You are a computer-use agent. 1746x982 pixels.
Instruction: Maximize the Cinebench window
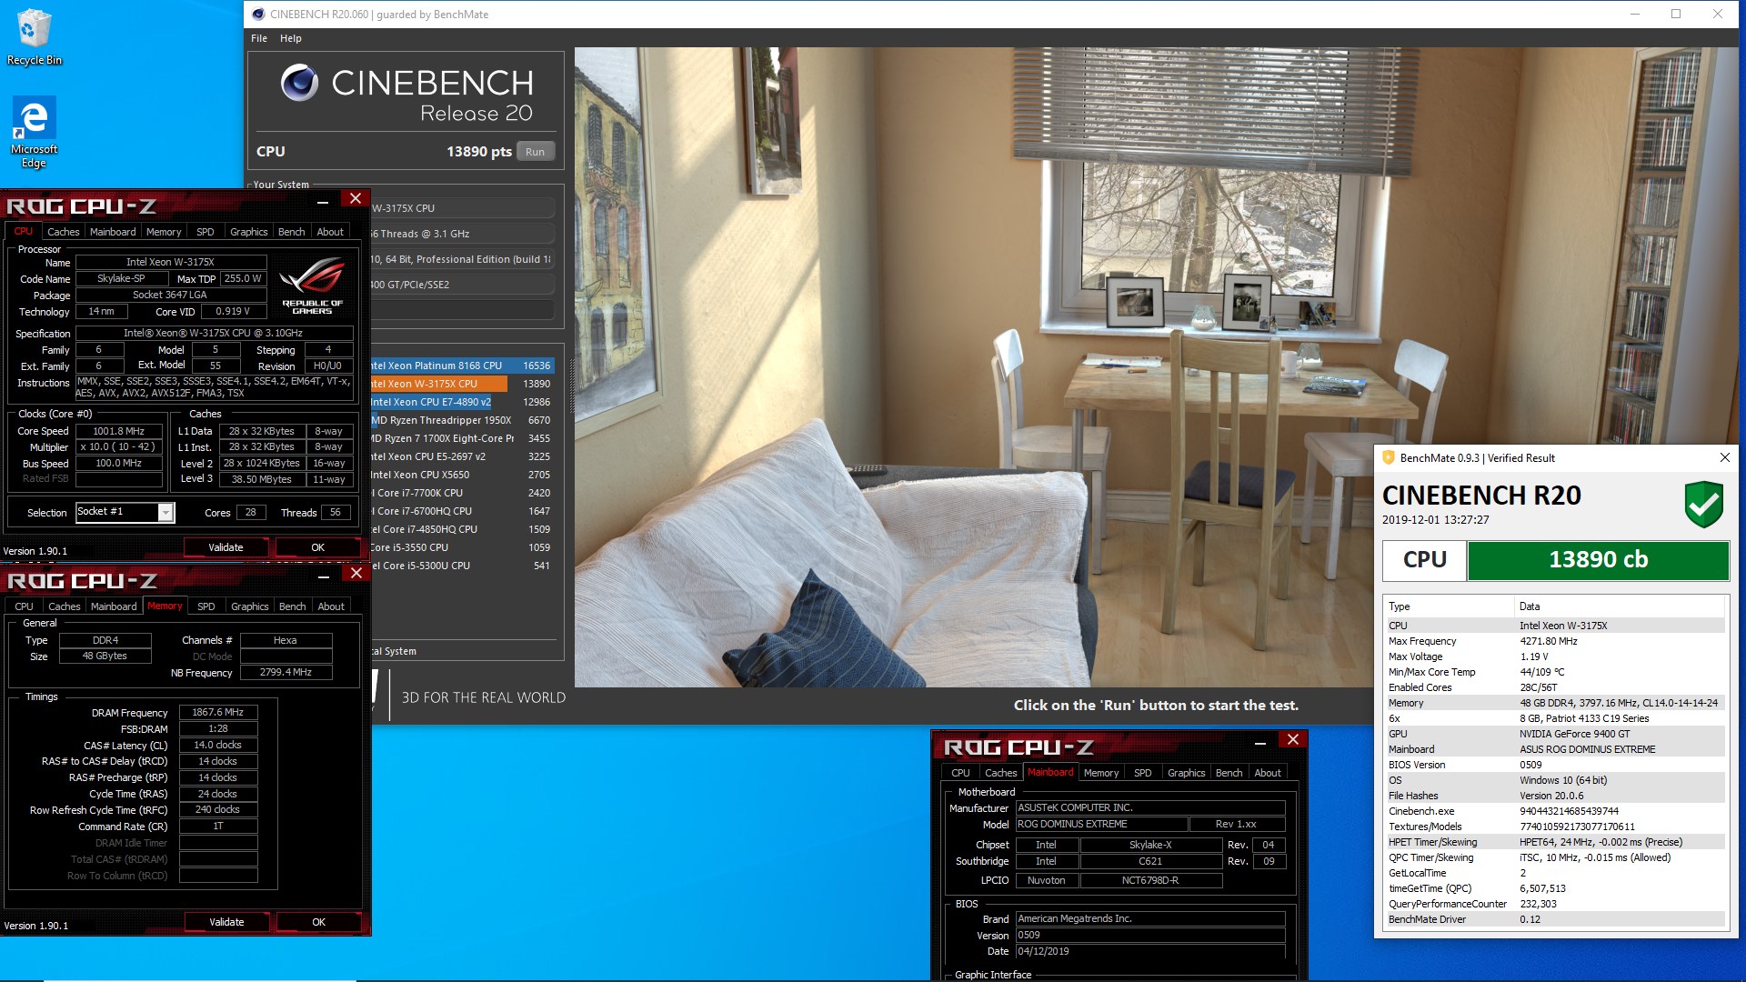1675,14
